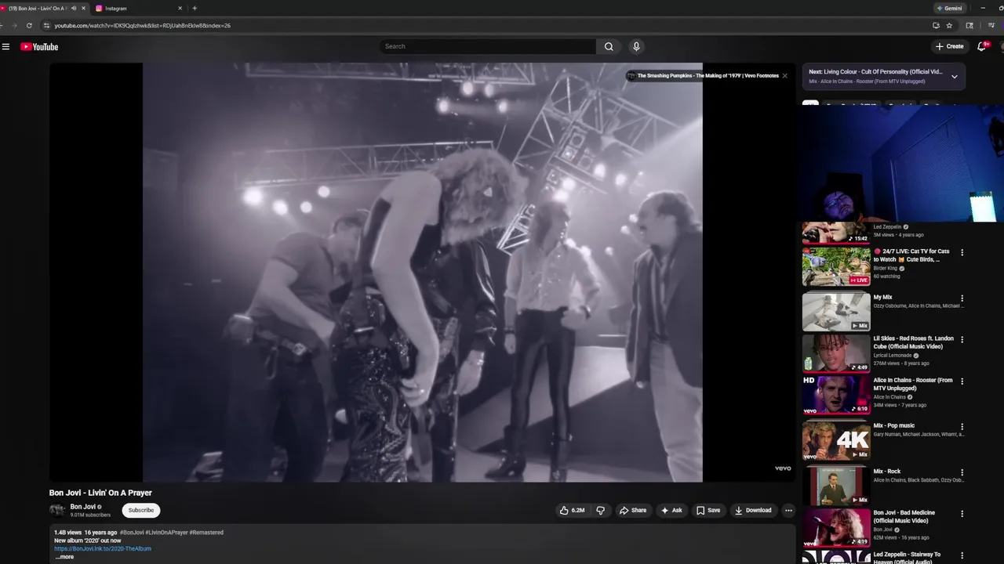View site information icon in address bar

tap(47, 25)
